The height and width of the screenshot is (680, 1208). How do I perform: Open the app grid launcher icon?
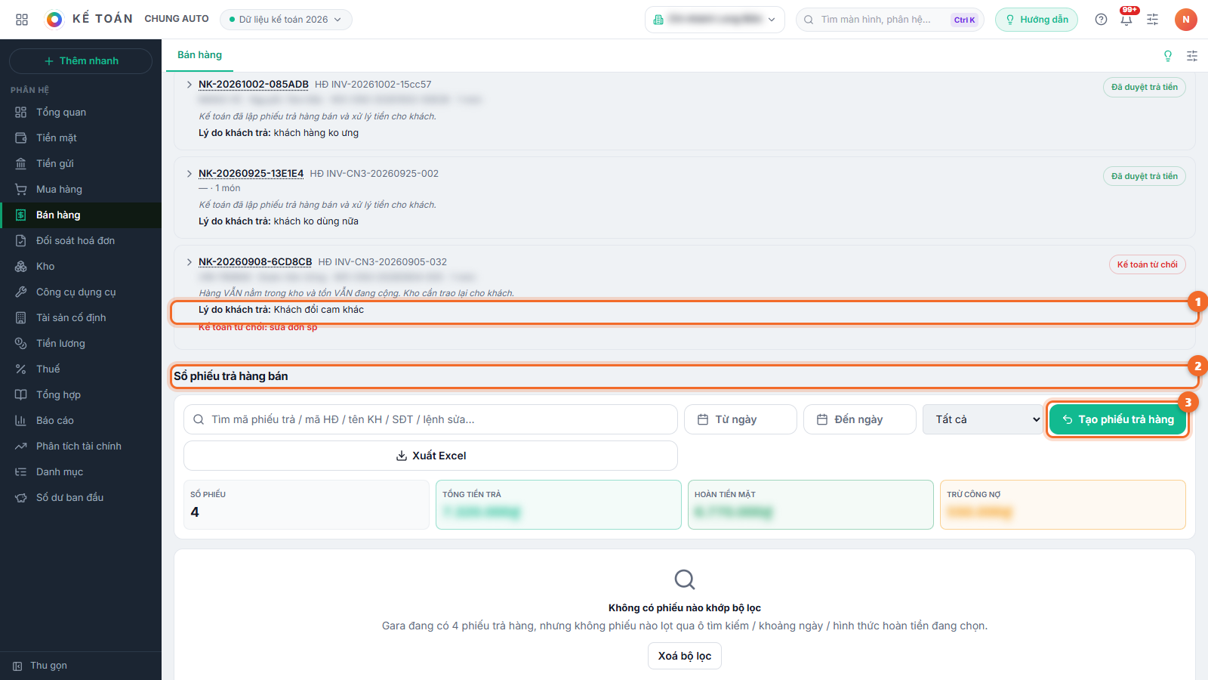click(22, 20)
